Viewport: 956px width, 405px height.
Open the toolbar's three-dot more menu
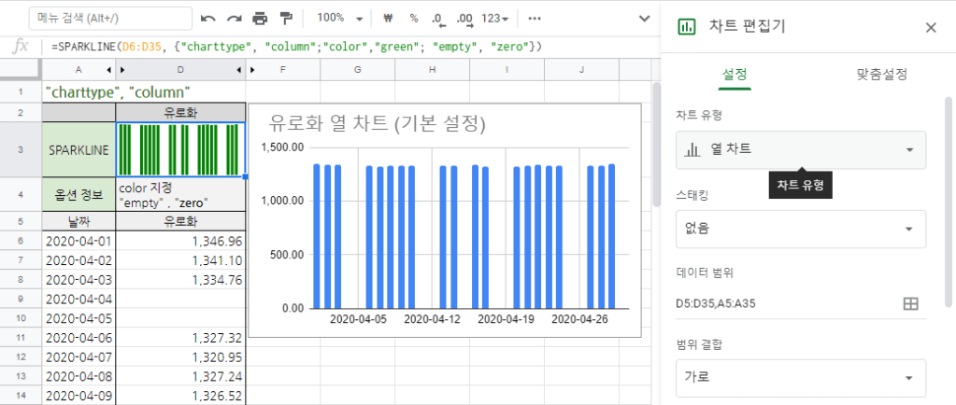pos(534,19)
